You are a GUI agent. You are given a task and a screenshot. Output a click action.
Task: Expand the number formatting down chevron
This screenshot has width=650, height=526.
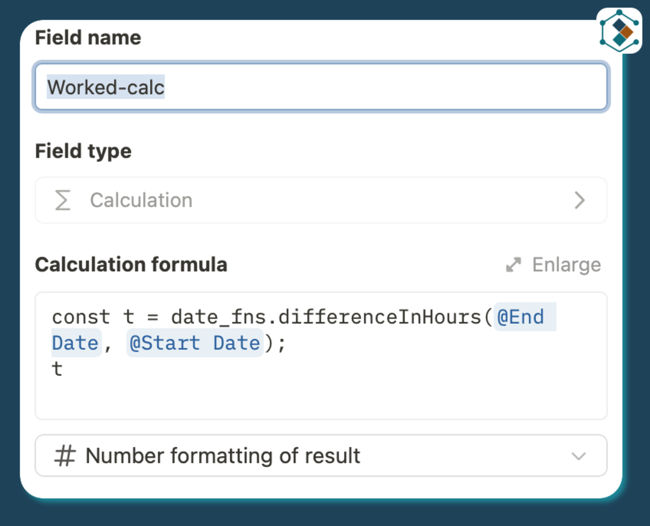point(578,456)
